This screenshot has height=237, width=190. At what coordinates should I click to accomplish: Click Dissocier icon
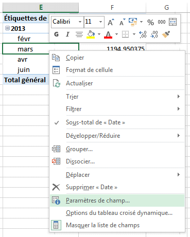tap(56, 161)
